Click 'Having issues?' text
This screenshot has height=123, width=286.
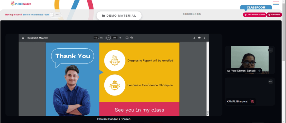(14, 15)
